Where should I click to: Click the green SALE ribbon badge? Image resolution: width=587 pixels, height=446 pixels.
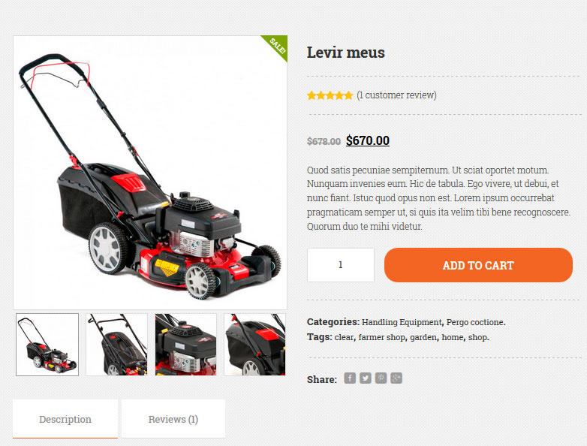pos(277,45)
